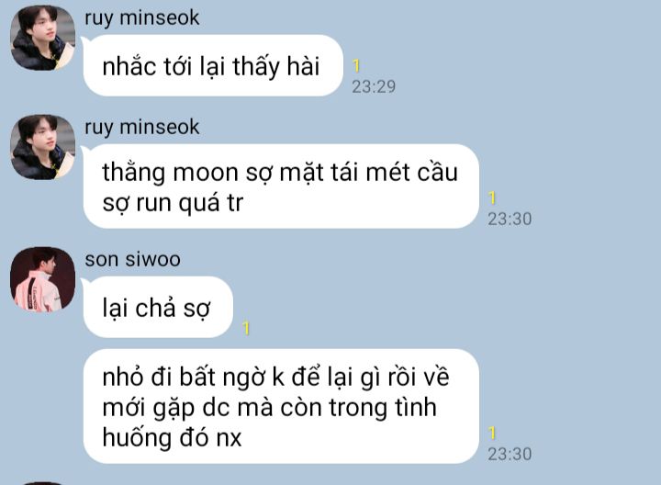Open ruy minseok's avatar beside 'nhắc tới lại thấy hài'
The height and width of the screenshot is (485, 661).
pos(42,38)
